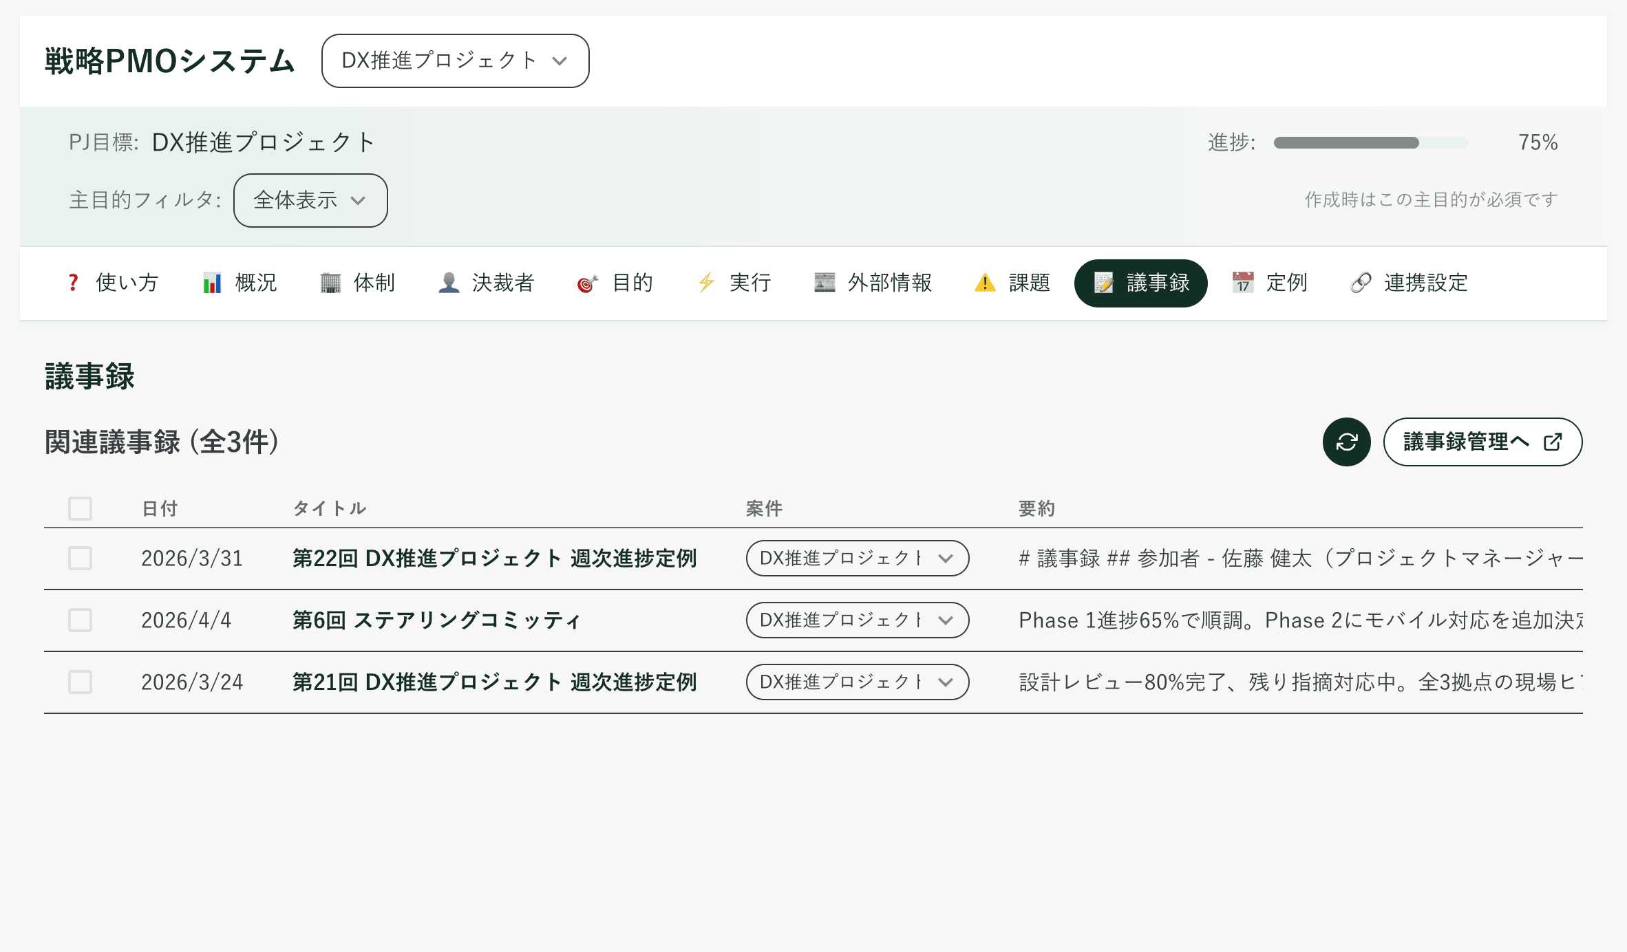Select the 概況 (overview) chart icon
The image size is (1627, 952).
pos(211,283)
